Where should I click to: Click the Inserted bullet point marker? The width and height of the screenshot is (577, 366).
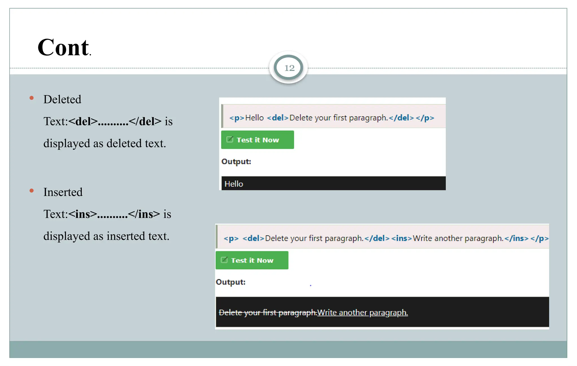point(32,191)
